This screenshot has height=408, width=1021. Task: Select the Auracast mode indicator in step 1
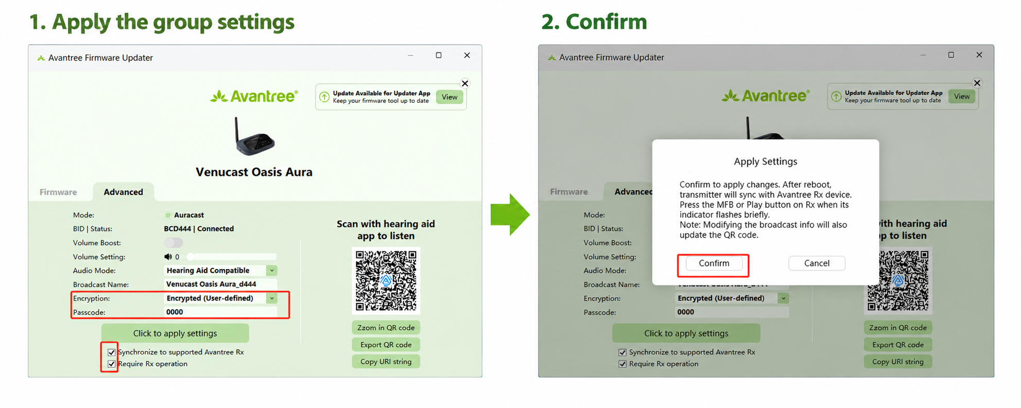168,215
